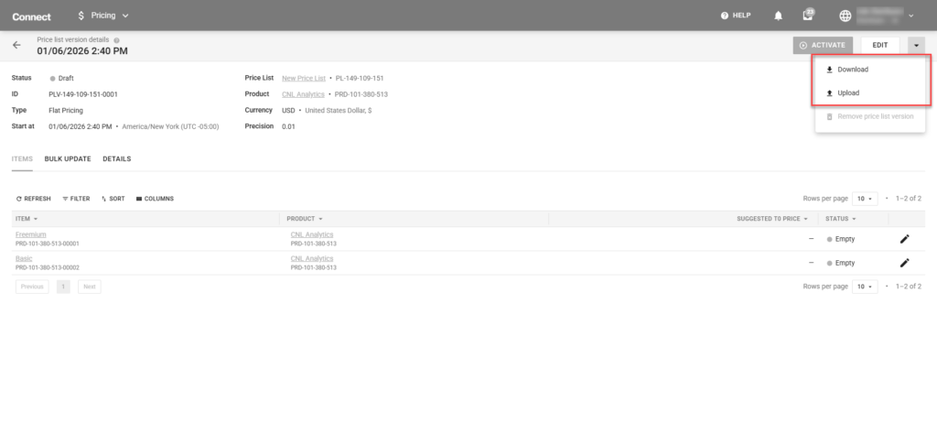Click the info icon beside title
The height and width of the screenshot is (445, 937).
point(116,40)
